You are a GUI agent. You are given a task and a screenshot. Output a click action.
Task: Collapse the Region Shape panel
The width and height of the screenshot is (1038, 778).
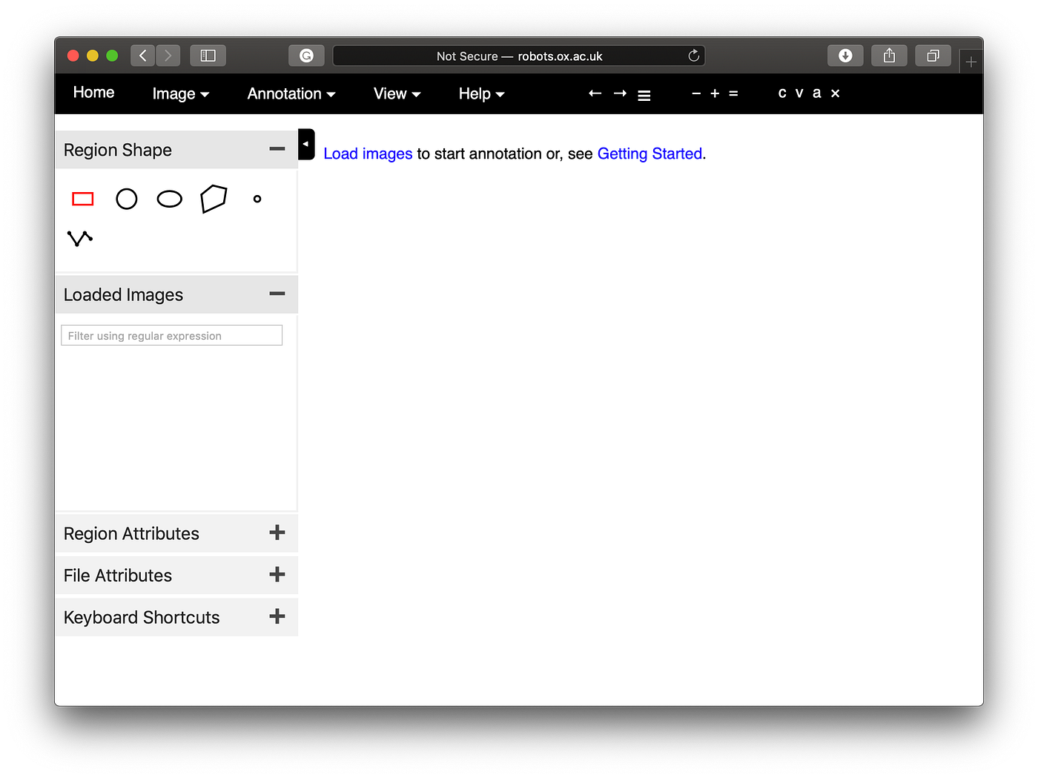tap(277, 149)
